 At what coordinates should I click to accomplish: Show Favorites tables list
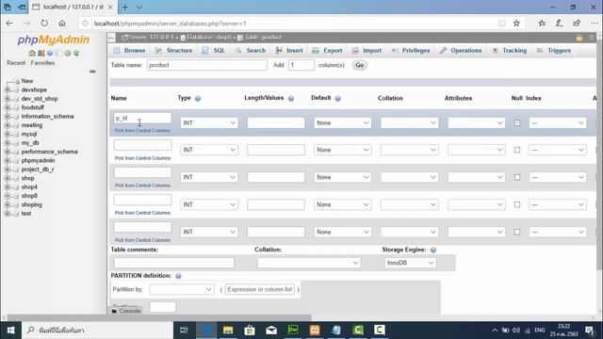point(42,63)
